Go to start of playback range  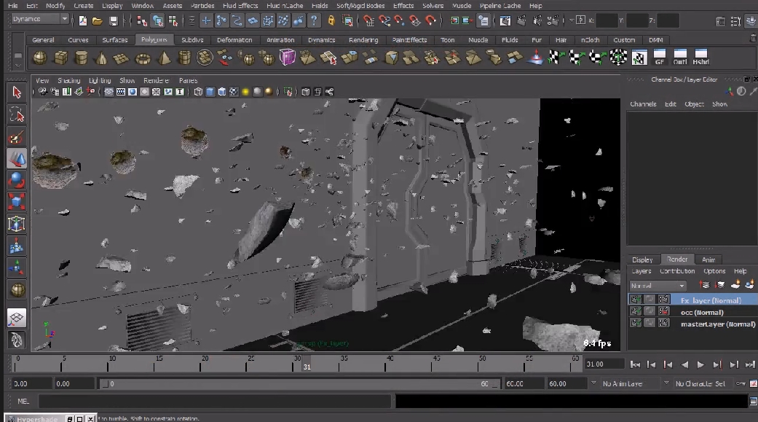(635, 365)
